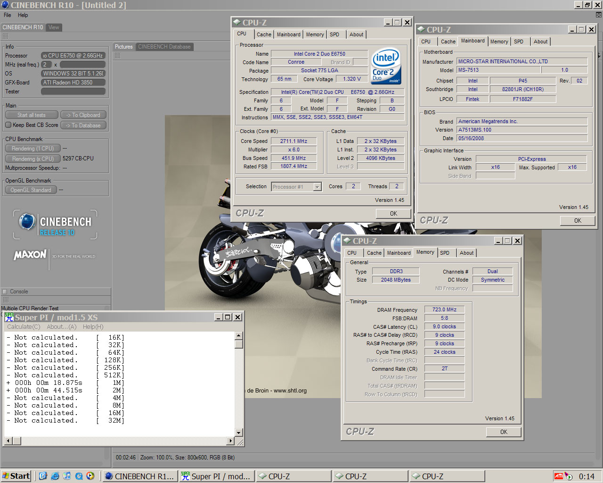This screenshot has width=603, height=483.
Task: Open SPD tab in the mainboard CPU-Z window
Action: [519, 42]
